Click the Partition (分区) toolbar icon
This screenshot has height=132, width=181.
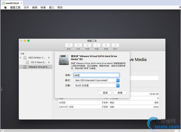pyautogui.click(x=78, y=45)
